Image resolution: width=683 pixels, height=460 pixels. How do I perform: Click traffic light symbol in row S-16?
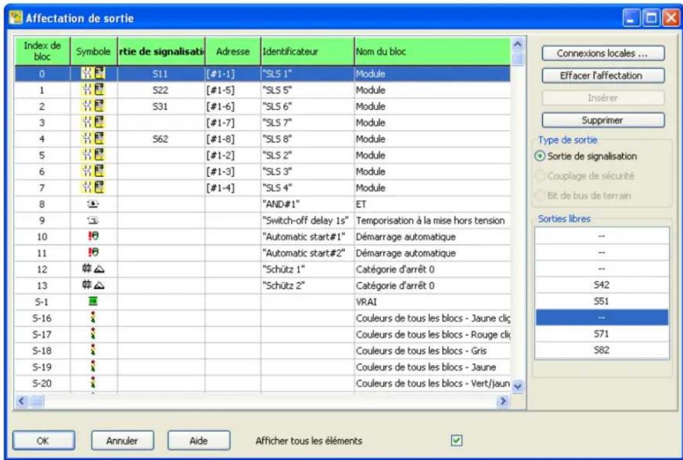93,317
